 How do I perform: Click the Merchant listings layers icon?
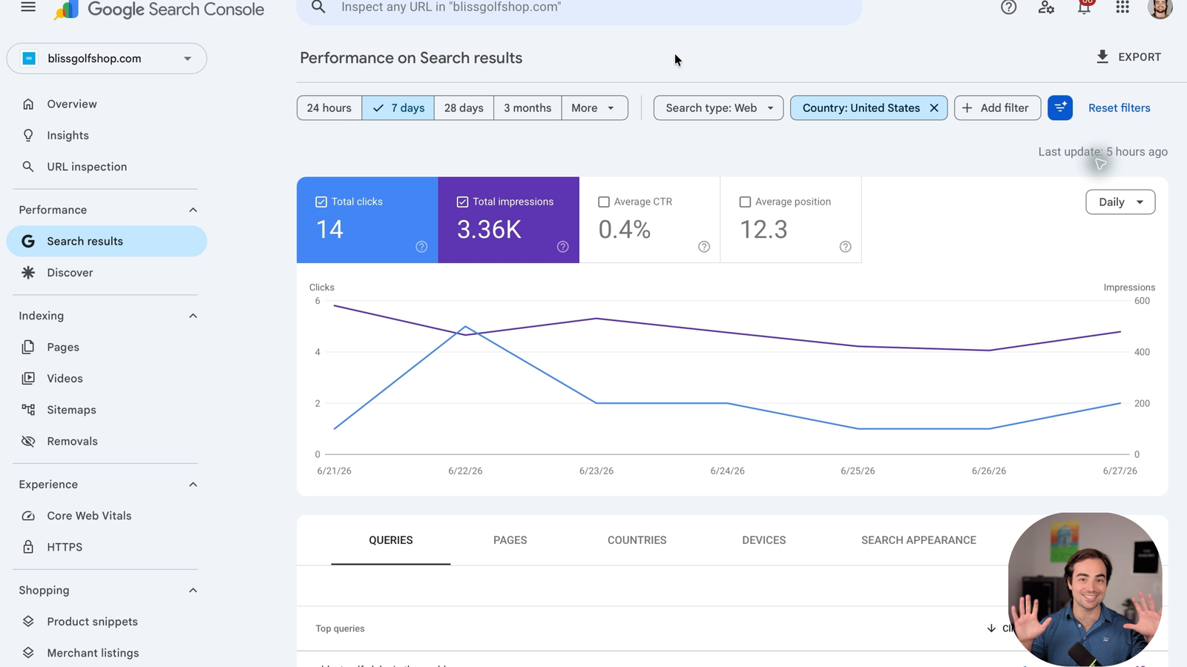28,653
